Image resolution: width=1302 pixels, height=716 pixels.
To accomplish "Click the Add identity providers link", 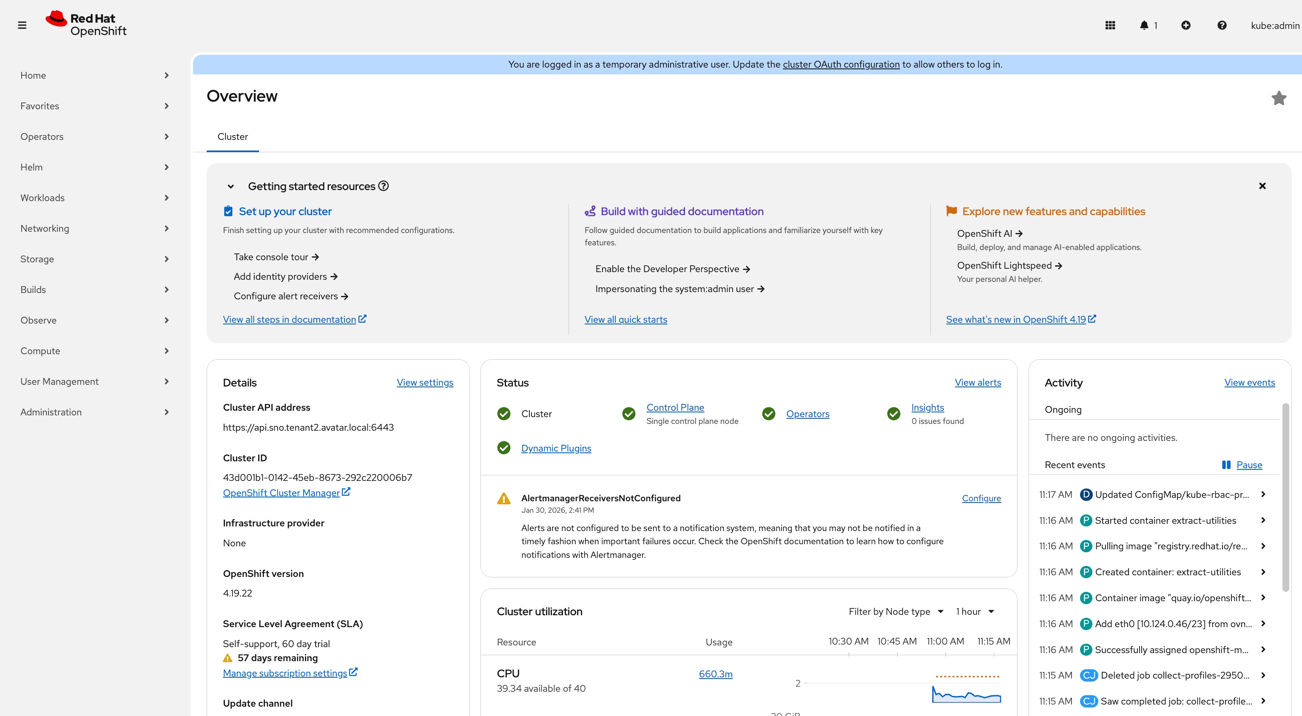I will coord(286,276).
